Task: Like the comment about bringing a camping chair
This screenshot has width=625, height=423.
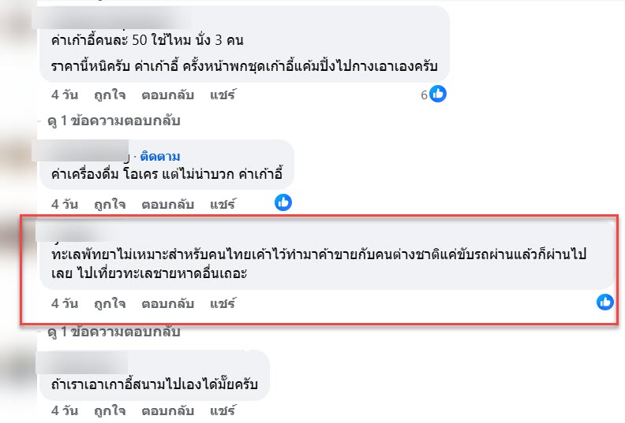Action: (x=110, y=410)
